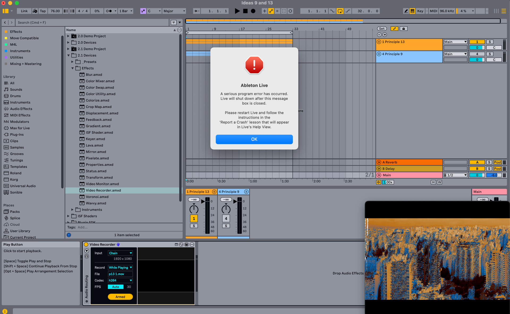Click the Tap tempo button
510x314 pixels.
pyautogui.click(x=42, y=11)
